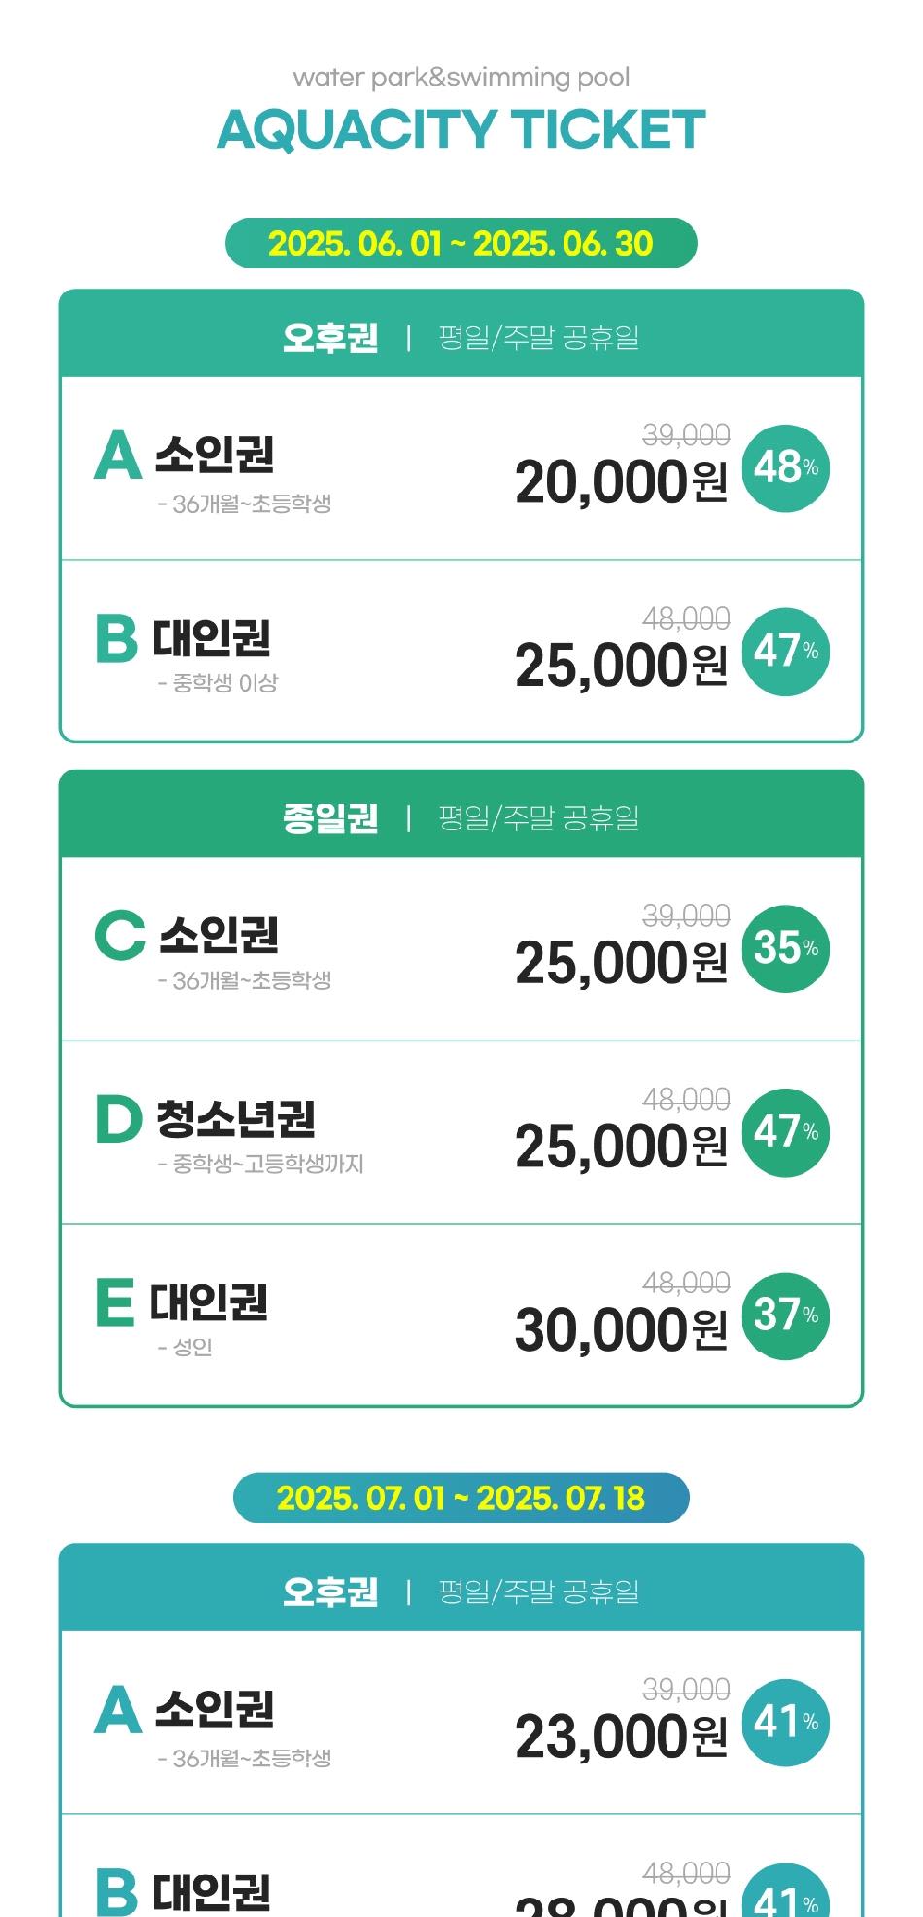Select the D 청소년권 25,000원 ticket

click(461, 1132)
